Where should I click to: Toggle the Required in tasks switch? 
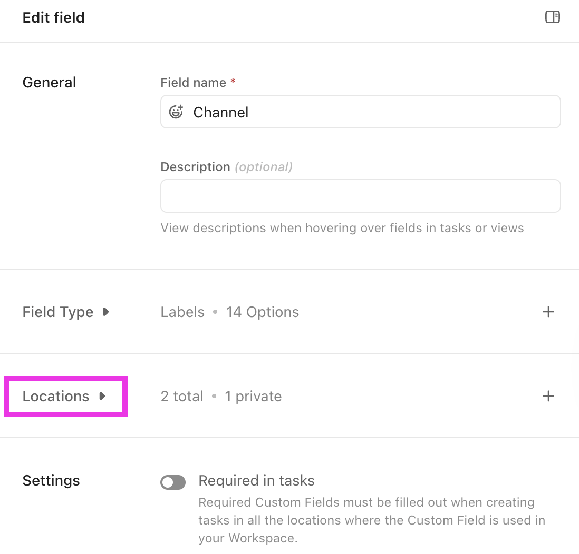(x=173, y=482)
